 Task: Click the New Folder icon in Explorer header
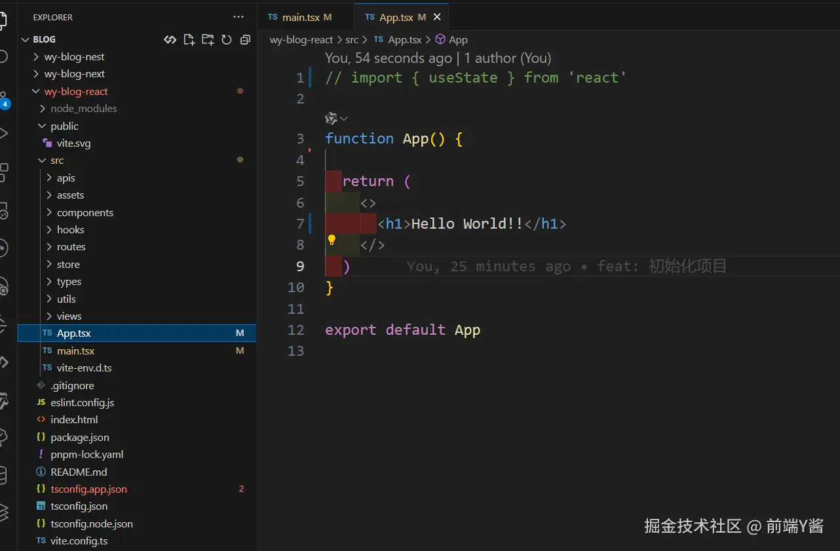tap(208, 39)
